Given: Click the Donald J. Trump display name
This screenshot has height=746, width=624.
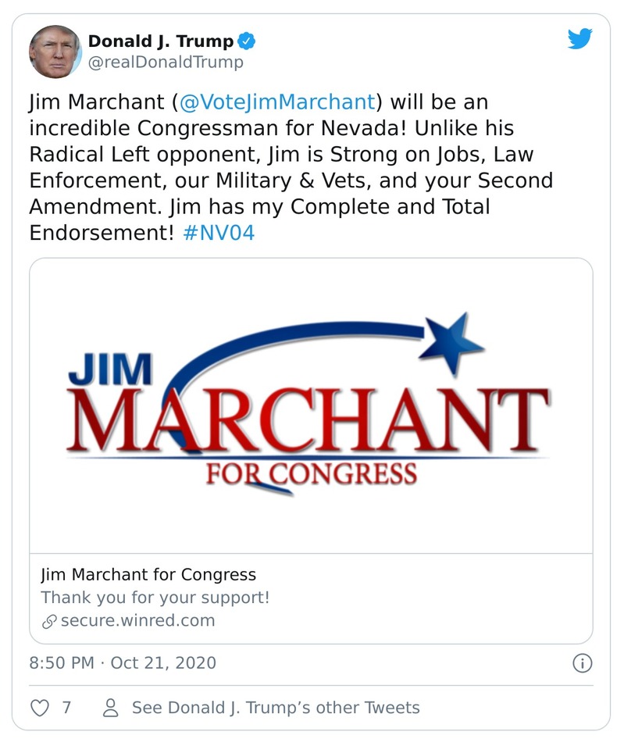Looking at the screenshot, I should pos(160,41).
